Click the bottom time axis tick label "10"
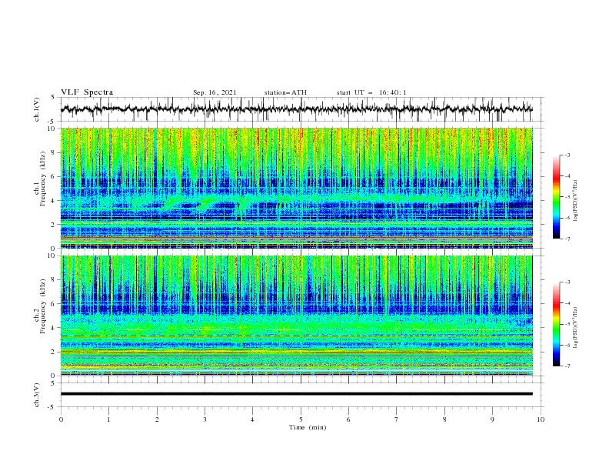 pos(541,419)
